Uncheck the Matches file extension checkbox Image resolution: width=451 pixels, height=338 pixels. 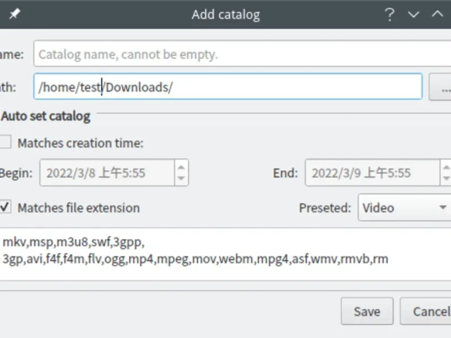(5, 207)
